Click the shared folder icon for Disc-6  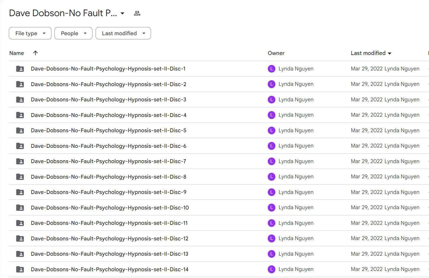point(20,146)
